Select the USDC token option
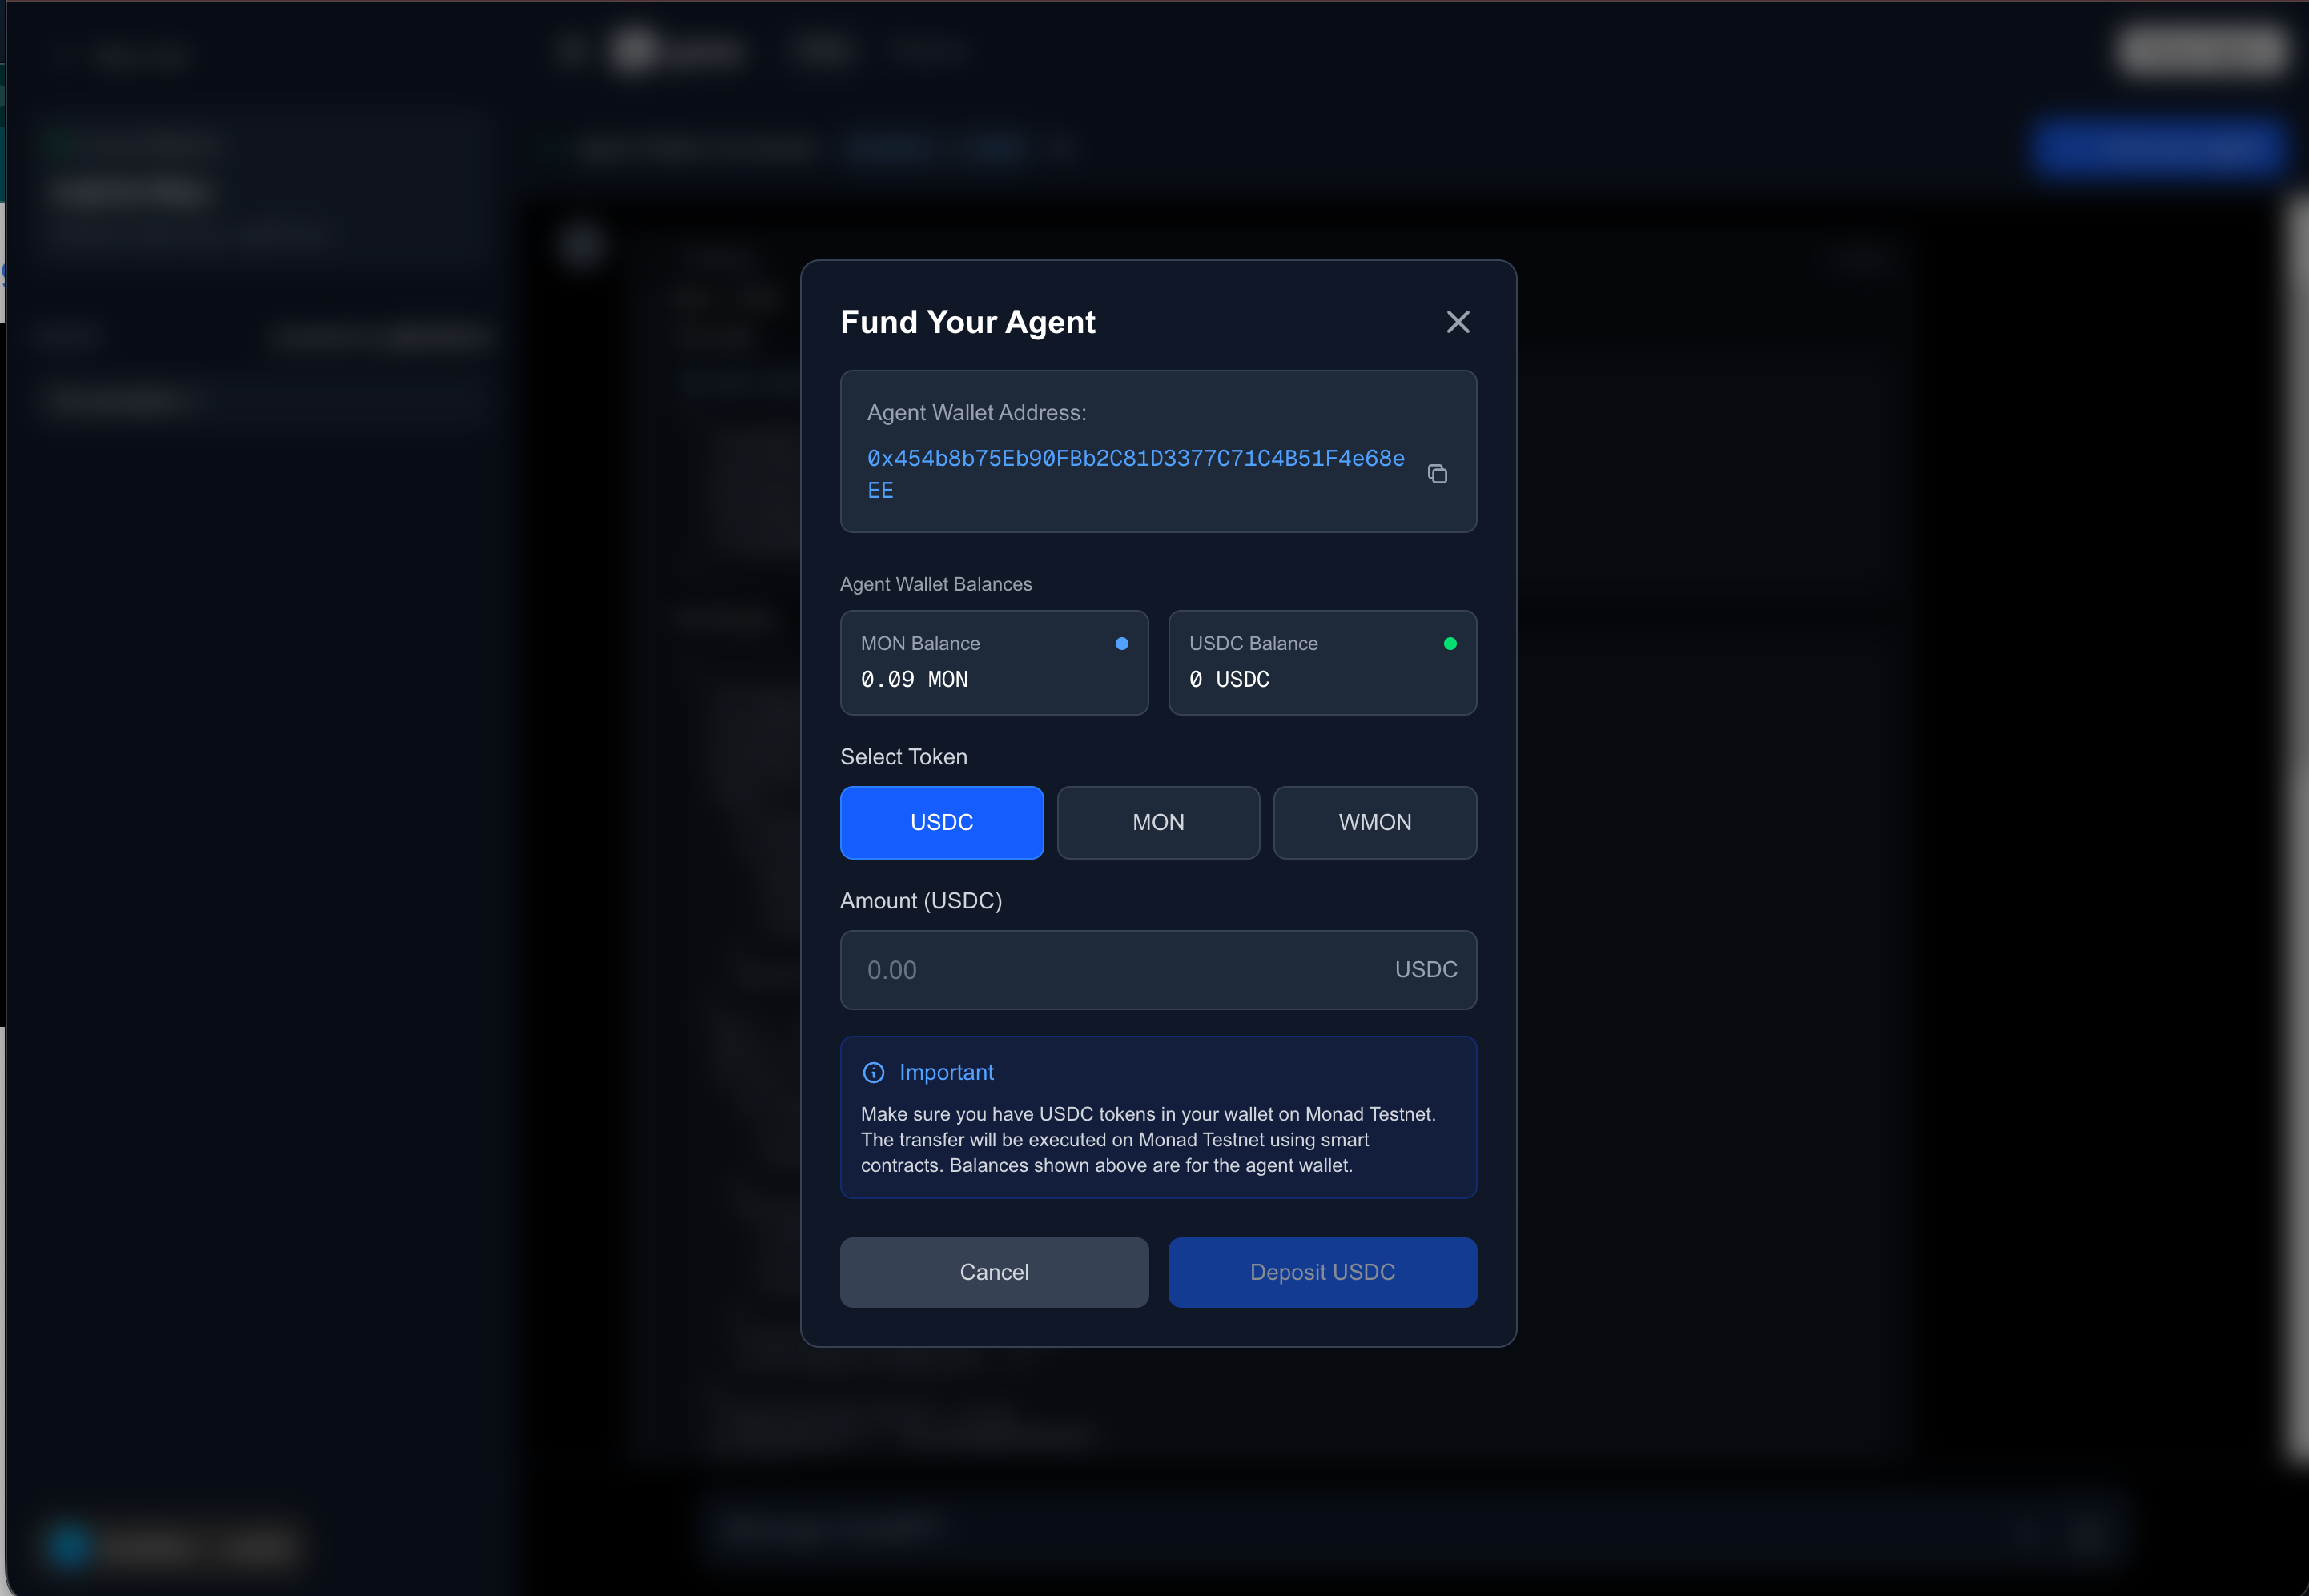 pyautogui.click(x=941, y=822)
